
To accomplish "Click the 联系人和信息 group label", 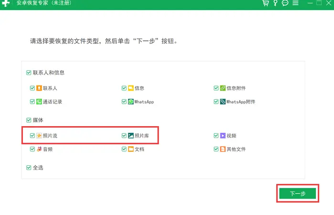I will tap(49, 73).
